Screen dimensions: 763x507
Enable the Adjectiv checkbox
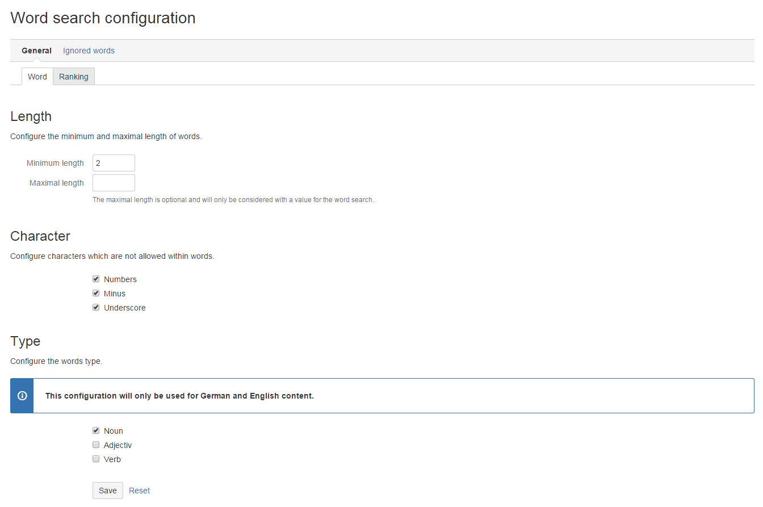[x=96, y=445]
